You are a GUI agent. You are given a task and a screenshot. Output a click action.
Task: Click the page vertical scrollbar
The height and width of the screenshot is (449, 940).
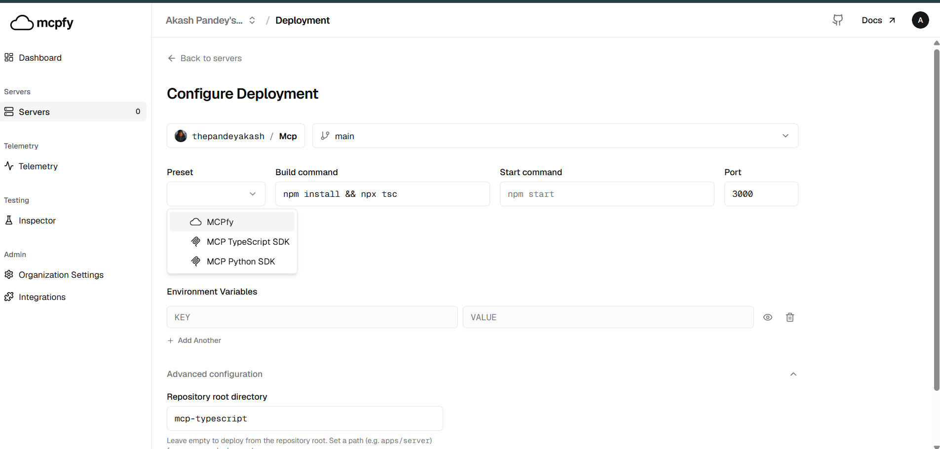tap(937, 220)
